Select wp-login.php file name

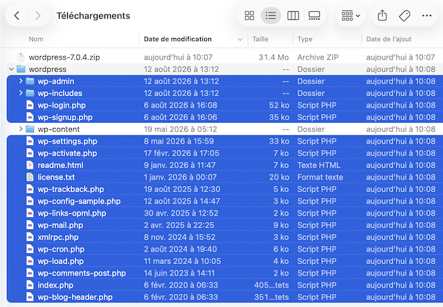(62, 105)
